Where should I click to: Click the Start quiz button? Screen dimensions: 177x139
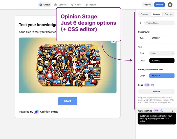pos(68,101)
